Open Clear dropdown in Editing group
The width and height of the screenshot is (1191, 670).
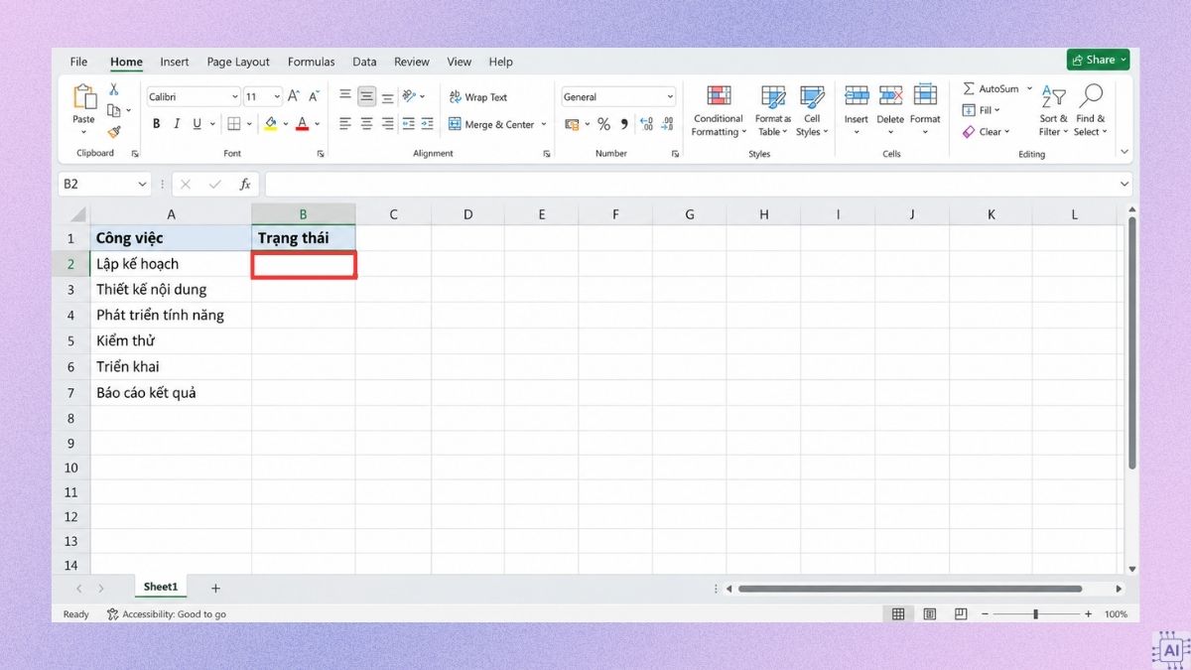click(986, 132)
